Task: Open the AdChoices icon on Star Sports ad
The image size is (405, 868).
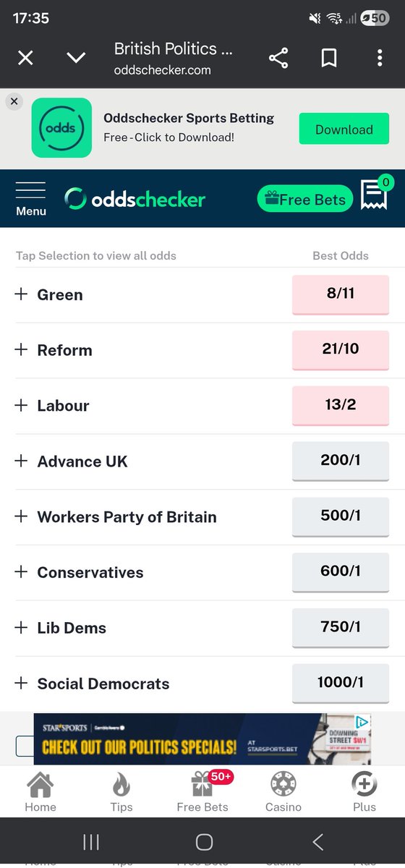Action: point(362,721)
